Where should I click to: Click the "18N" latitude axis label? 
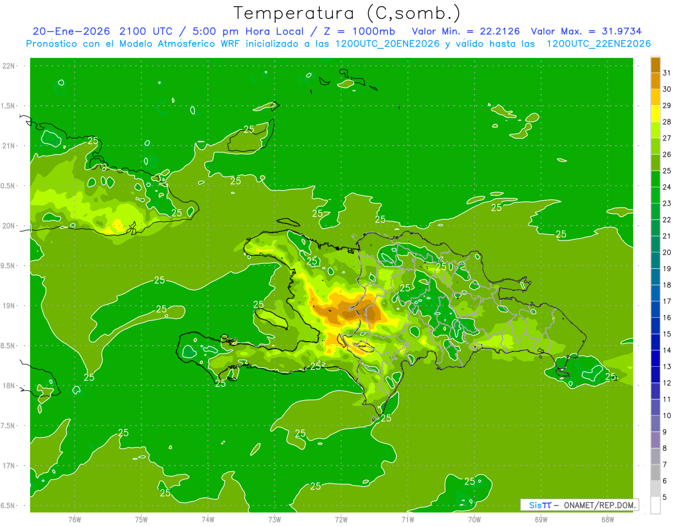(x=9, y=386)
